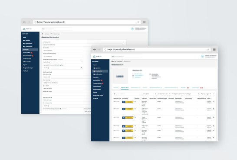
Task: Open the object status filter dropdown
Action: click(185, 94)
